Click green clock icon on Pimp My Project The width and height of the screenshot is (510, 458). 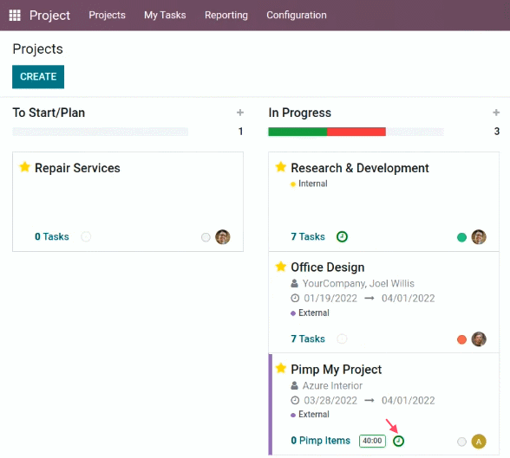click(398, 441)
